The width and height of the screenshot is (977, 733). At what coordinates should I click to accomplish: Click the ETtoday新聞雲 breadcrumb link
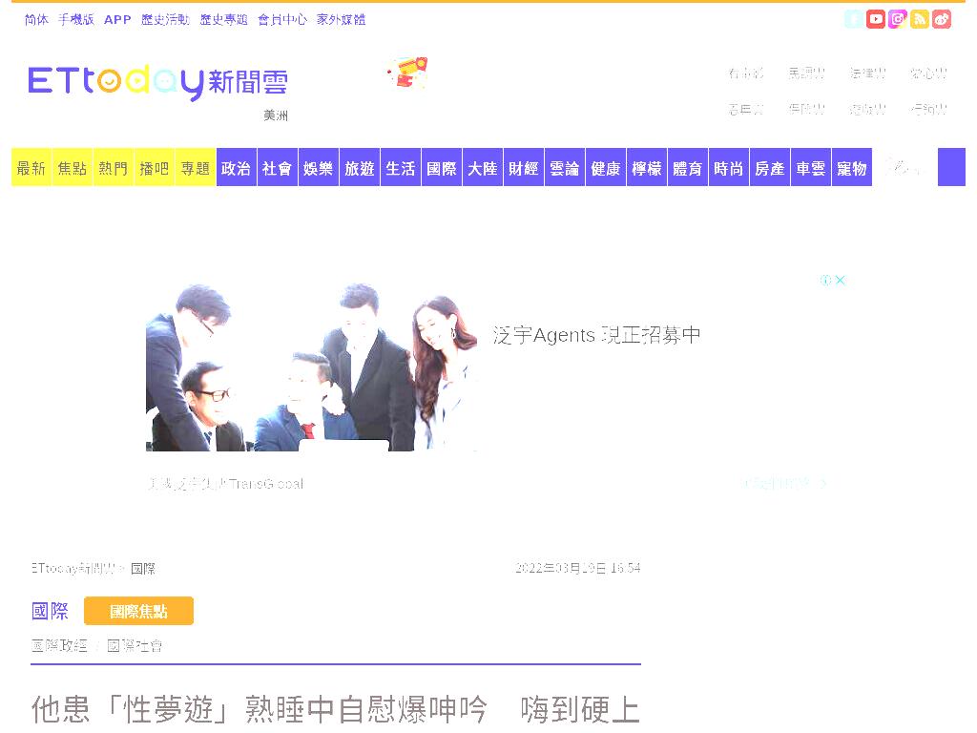(73, 569)
